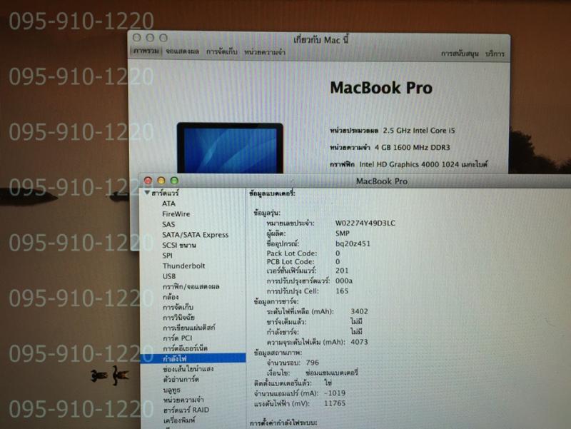Image resolution: width=571 pixels, height=429 pixels.
Task: Select กราฟิก/จอแสดงผล in the sidebar
Action: click(x=191, y=287)
